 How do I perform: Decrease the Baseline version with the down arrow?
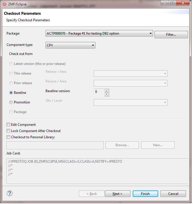point(107,94)
